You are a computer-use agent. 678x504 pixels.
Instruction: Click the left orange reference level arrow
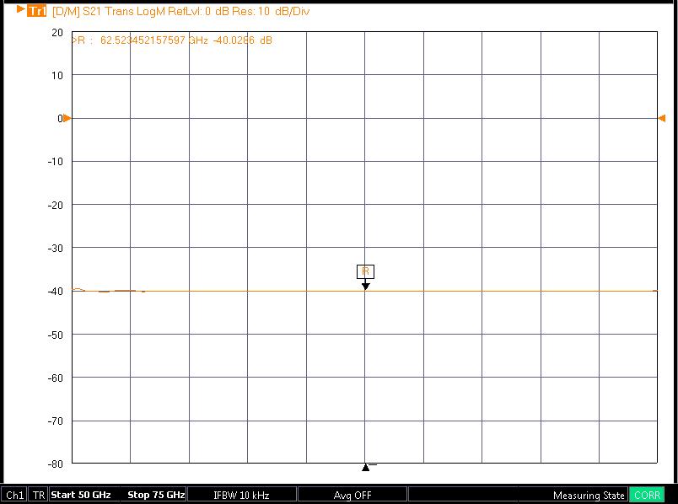68,118
